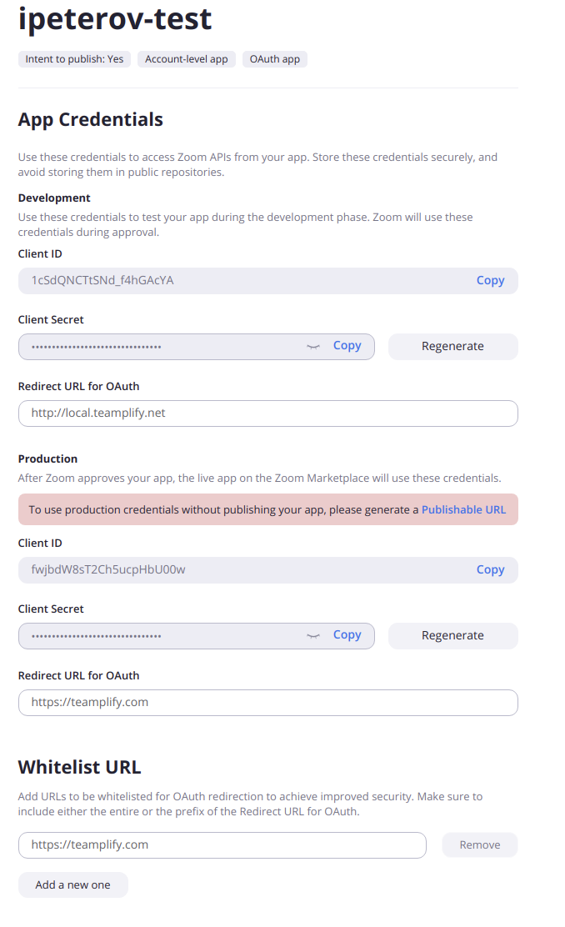The width and height of the screenshot is (565, 927).
Task: Click the OAuth app tag
Action: (275, 59)
